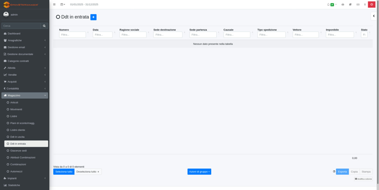Viewport: 379px width, 190px height.
Task: Click the Seleziona tutto button
Action: 64,172
